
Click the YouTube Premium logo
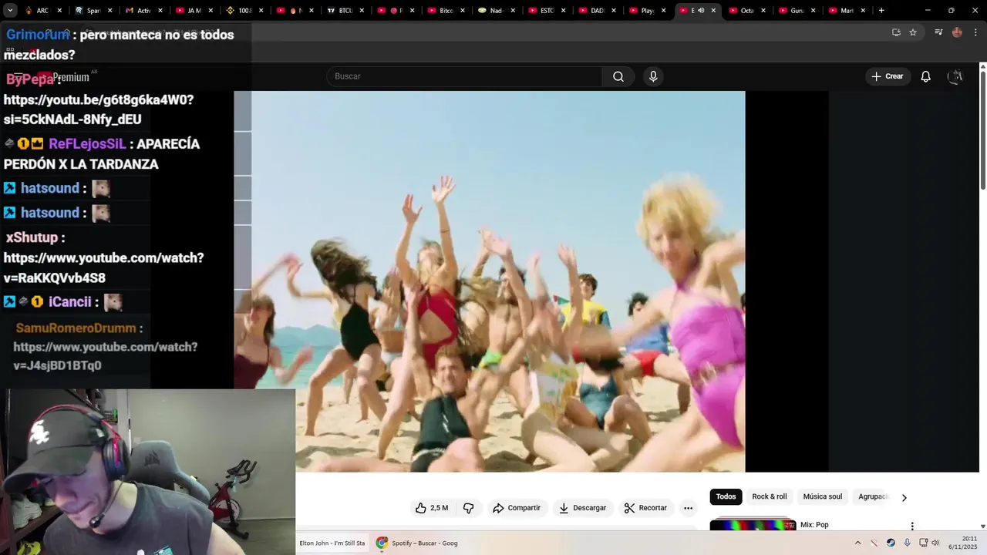pos(63,77)
